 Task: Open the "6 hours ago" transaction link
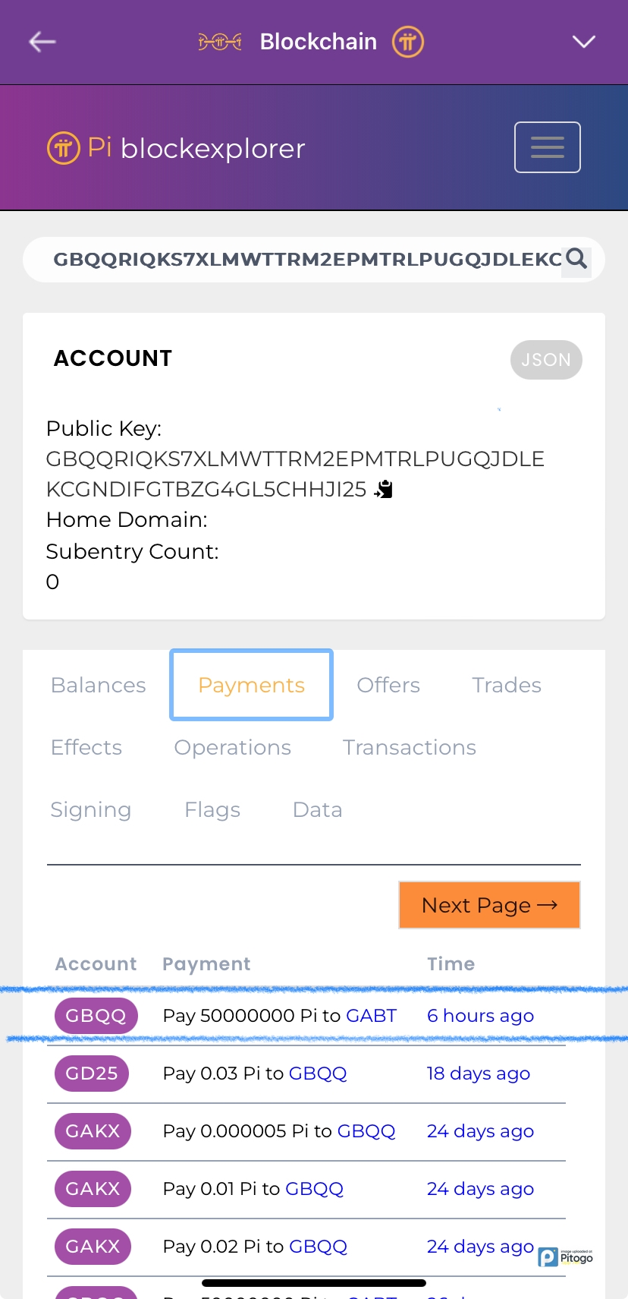click(480, 1016)
